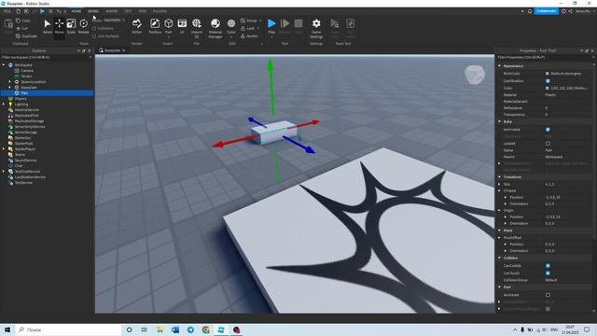Collapse the Pivot property section
This screenshot has height=336, width=597.
click(x=500, y=231)
